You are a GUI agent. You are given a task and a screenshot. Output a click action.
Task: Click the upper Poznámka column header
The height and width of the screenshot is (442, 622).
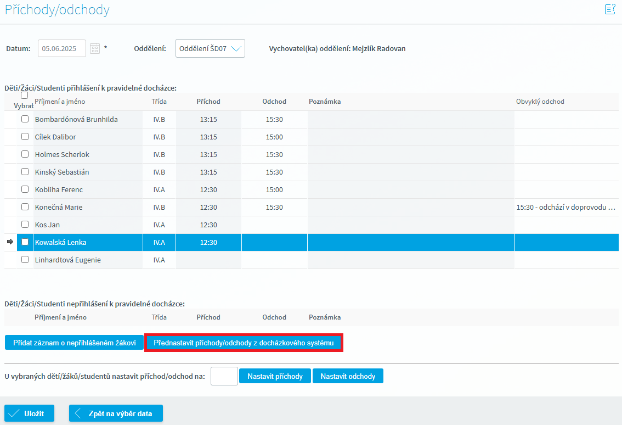coord(325,102)
